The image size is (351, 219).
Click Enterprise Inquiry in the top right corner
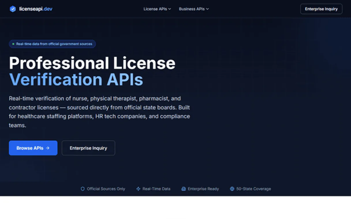coord(321,9)
